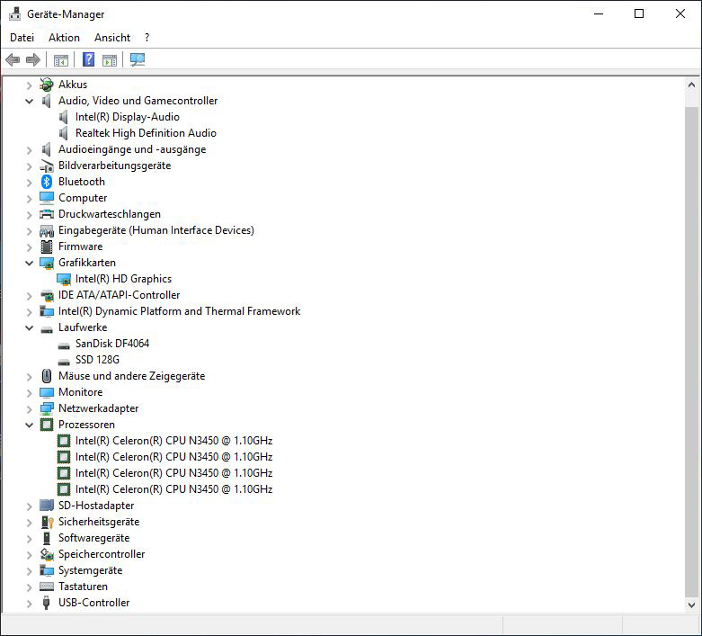The height and width of the screenshot is (636, 702).
Task: Select SanDisk DF4064 drive
Action: coord(112,344)
